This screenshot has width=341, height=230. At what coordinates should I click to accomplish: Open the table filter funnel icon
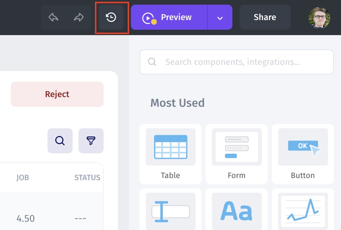tap(91, 141)
